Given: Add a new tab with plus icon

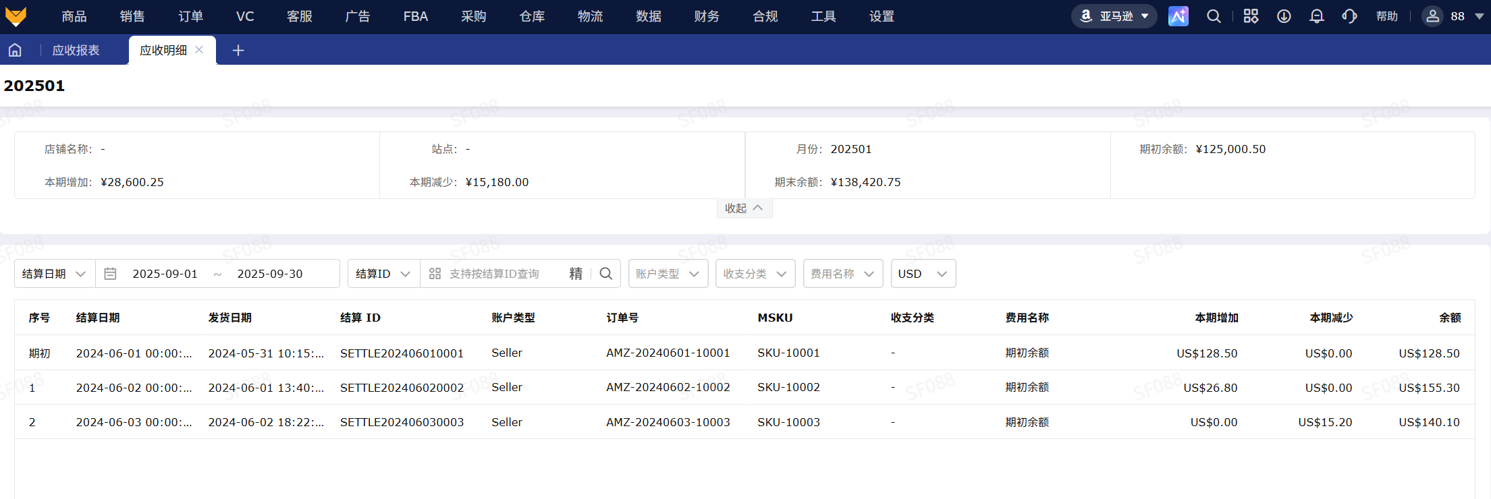Looking at the screenshot, I should (x=238, y=51).
